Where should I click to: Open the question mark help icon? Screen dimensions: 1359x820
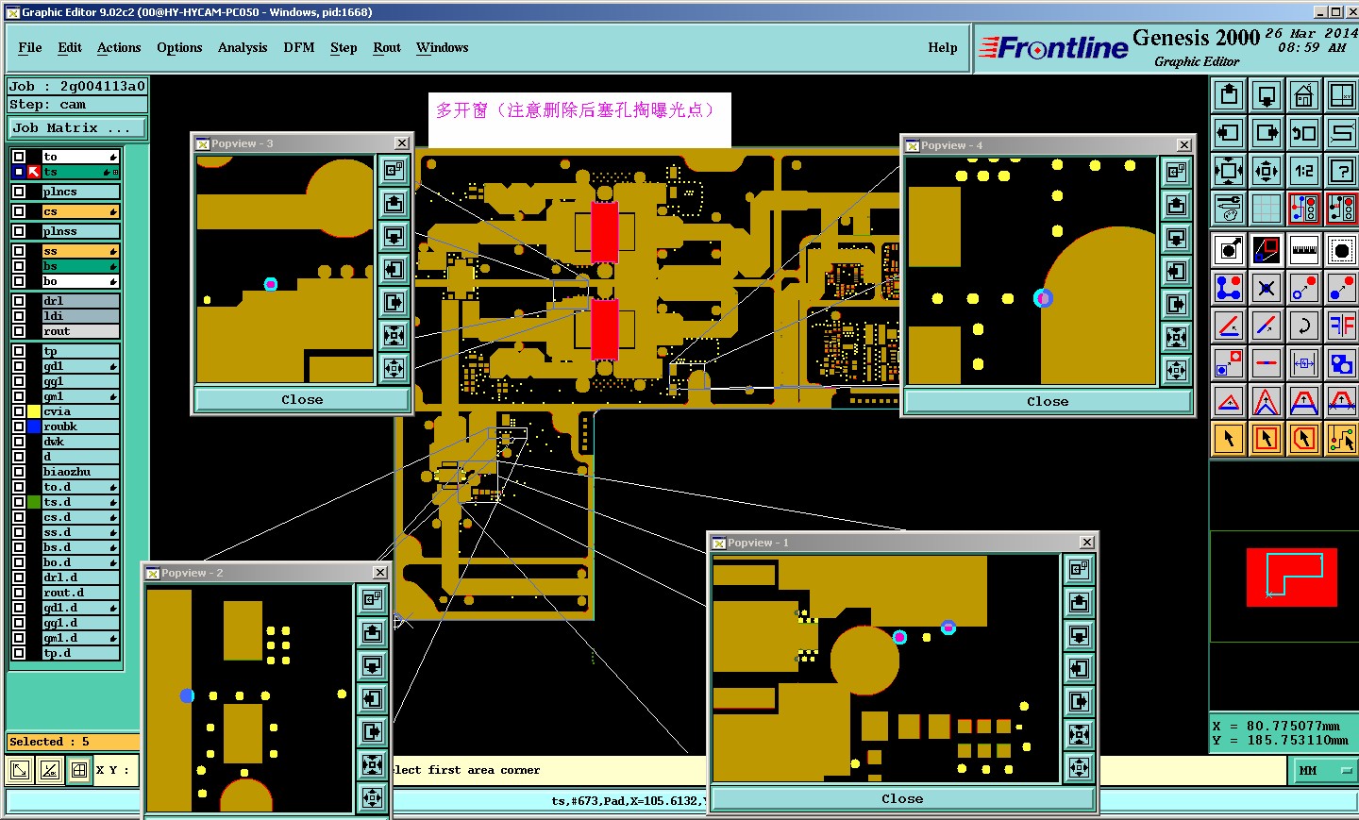coord(1342,171)
